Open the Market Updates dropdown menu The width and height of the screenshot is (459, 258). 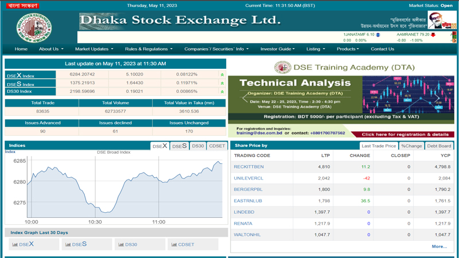[94, 49]
